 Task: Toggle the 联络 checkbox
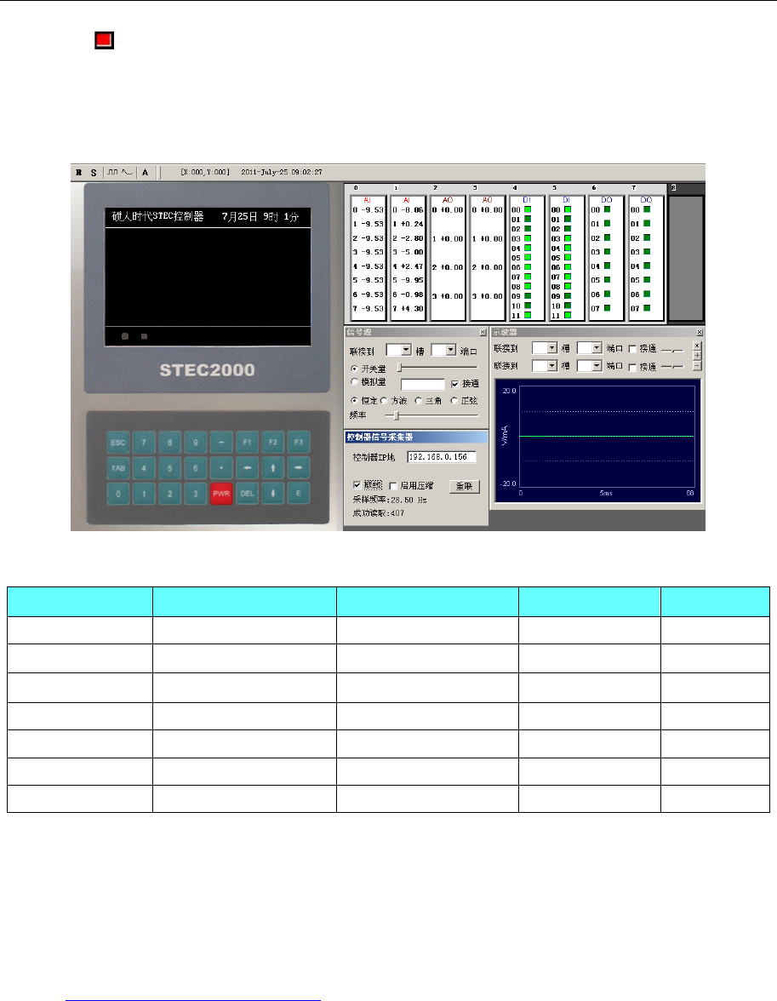357,485
